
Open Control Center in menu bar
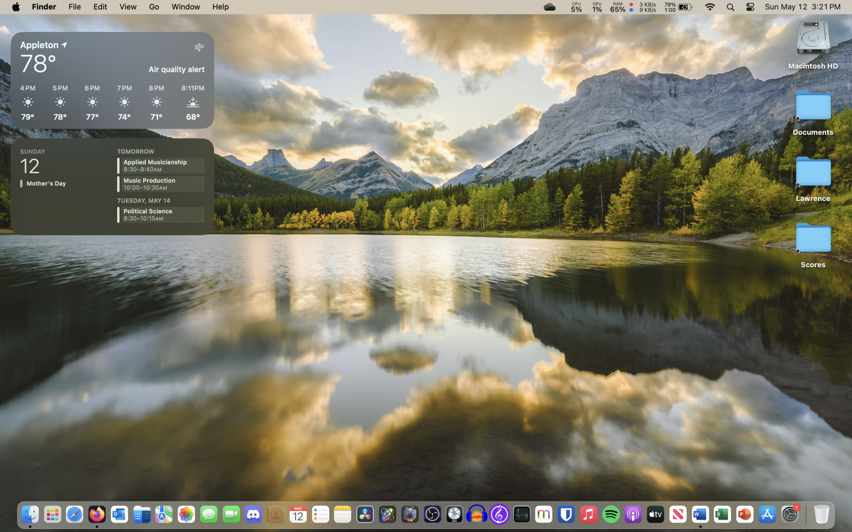click(750, 7)
